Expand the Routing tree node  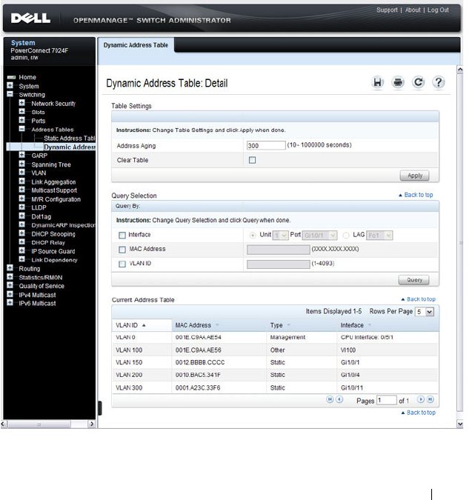coord(10,268)
